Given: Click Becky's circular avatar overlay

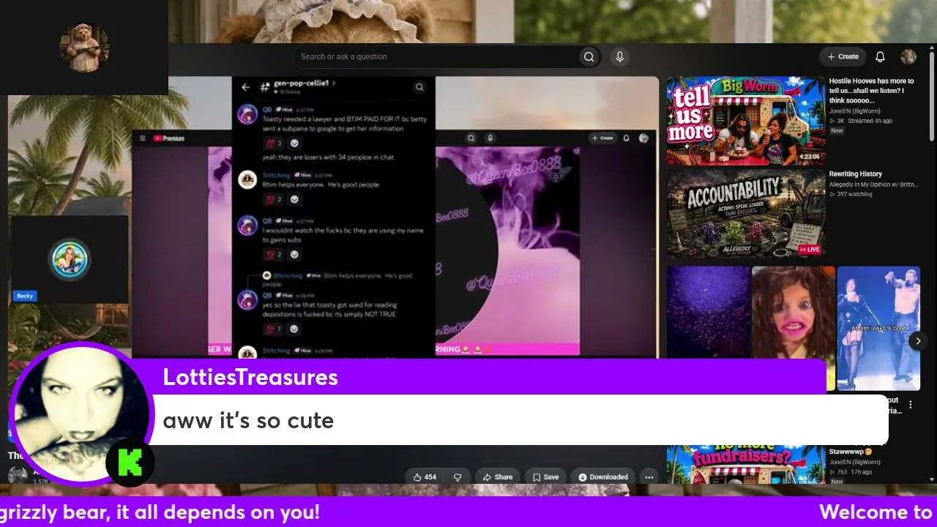Looking at the screenshot, I should pos(70,259).
